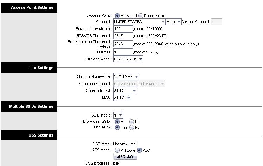The width and height of the screenshot is (263, 166).
Task: Set Use QSS to No
Action: (x=132, y=127)
